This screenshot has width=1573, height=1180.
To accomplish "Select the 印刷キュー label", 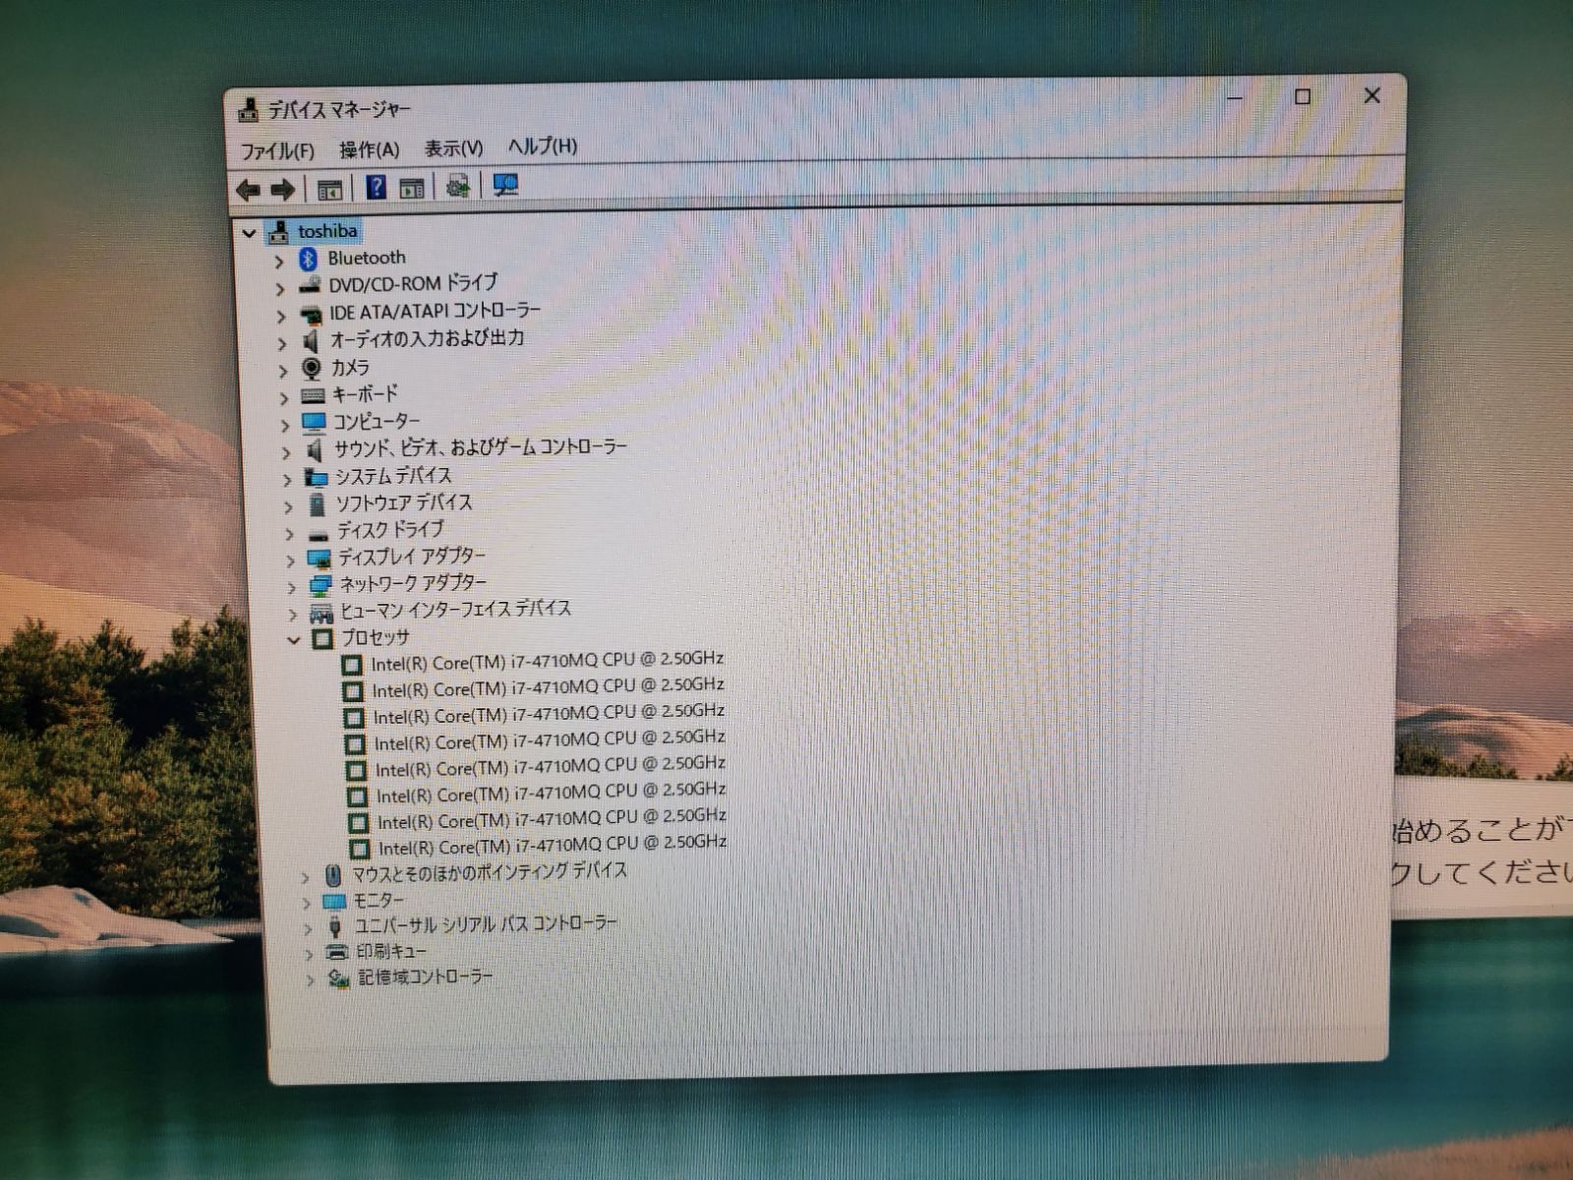I will point(391,951).
